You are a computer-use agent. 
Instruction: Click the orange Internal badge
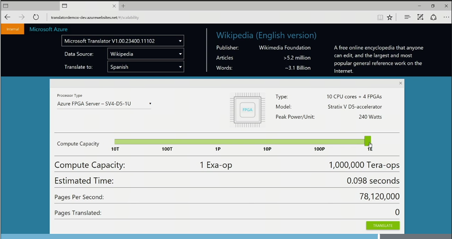[x=13, y=29]
